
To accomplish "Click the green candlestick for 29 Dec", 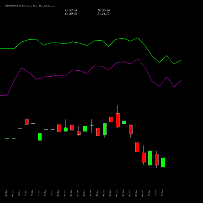I will [85, 129].
